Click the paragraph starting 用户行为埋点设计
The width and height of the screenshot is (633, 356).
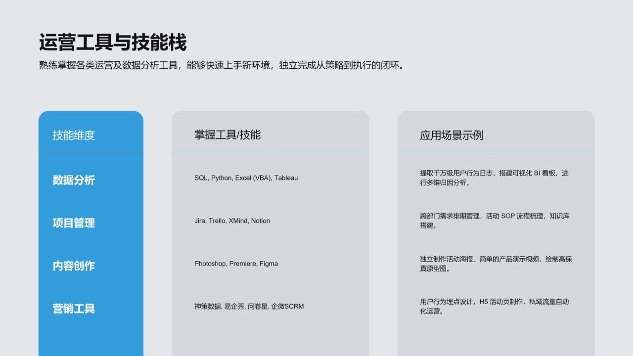[x=494, y=307]
